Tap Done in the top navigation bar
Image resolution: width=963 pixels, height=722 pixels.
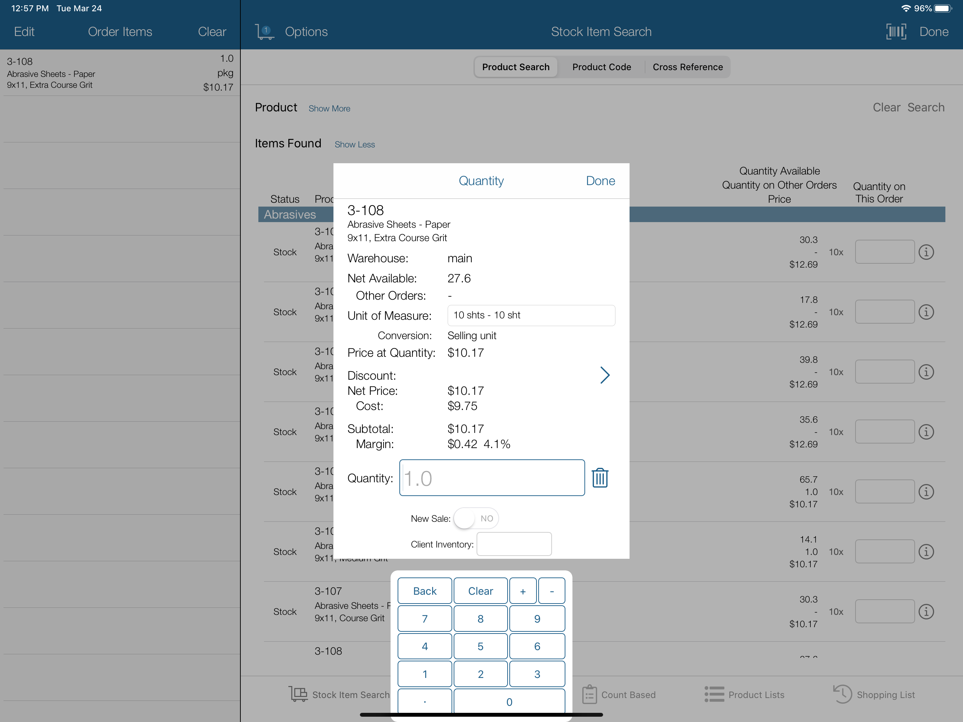933,32
